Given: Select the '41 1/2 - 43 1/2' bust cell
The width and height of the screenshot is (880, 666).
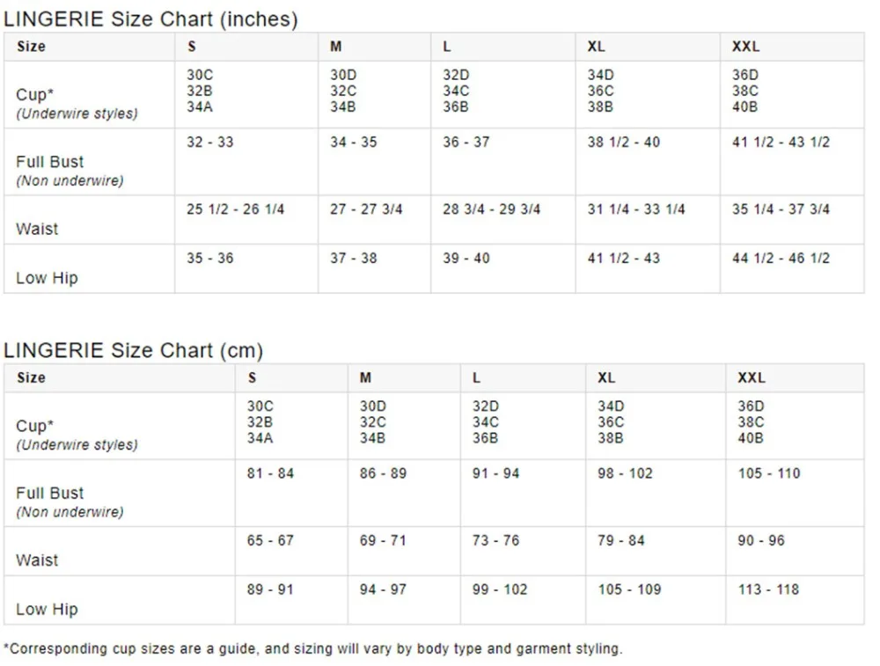Looking at the screenshot, I should click(781, 143).
